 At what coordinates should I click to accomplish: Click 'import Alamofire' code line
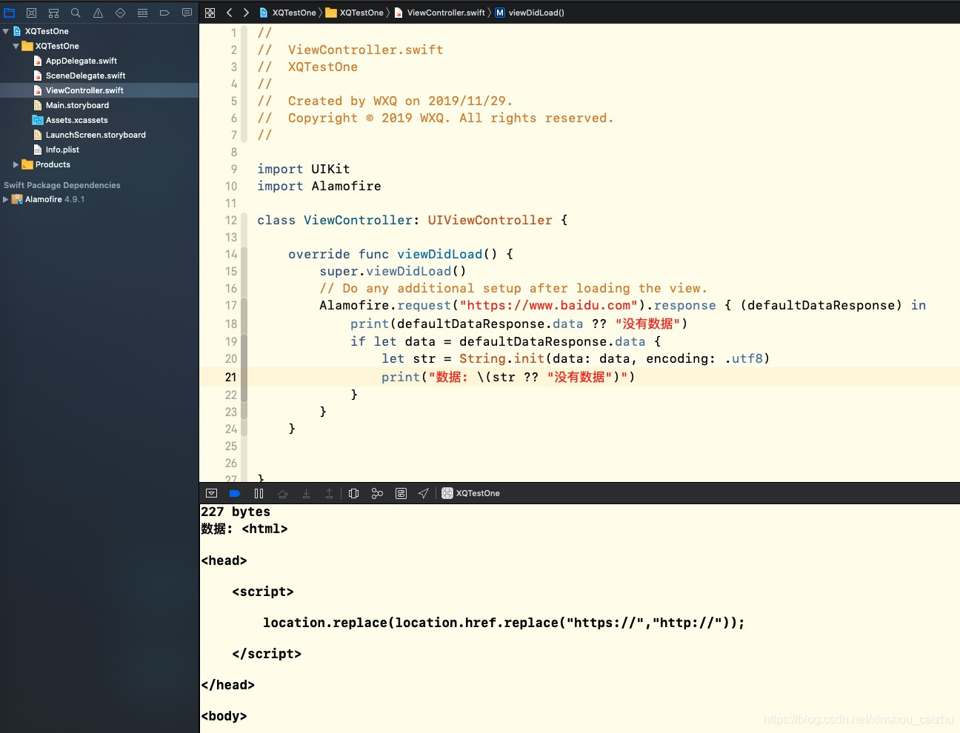tap(319, 186)
